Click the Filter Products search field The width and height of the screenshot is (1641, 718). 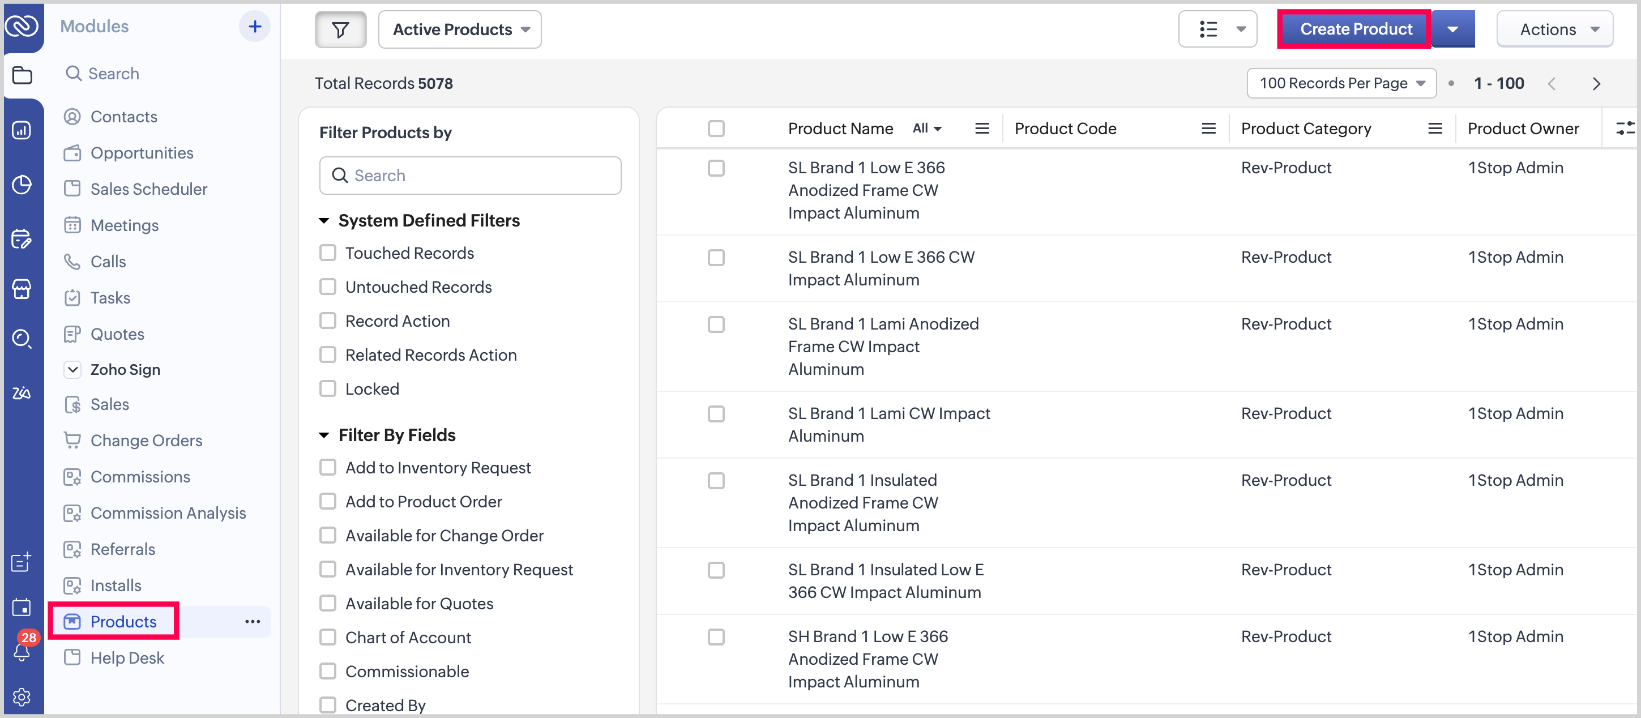(x=470, y=175)
